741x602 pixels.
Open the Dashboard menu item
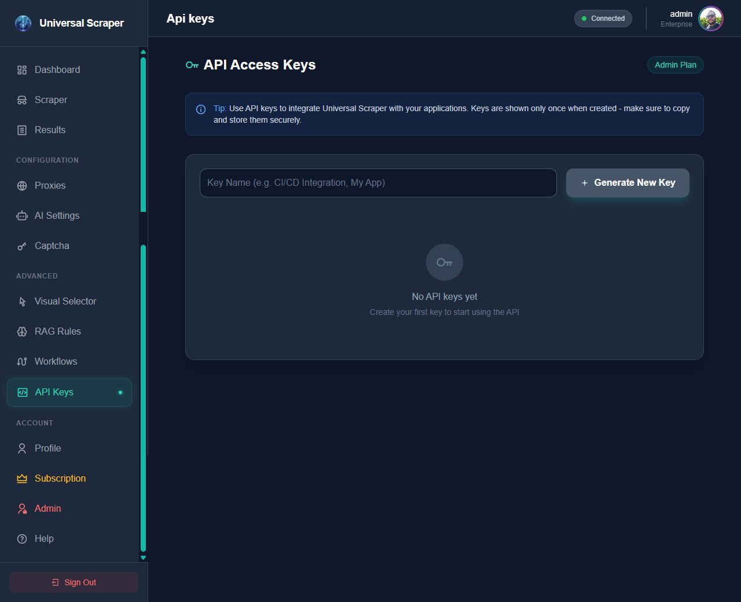69,70
